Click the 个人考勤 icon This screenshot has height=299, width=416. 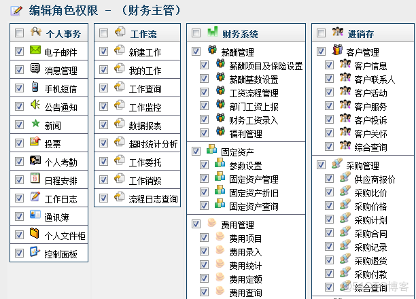[x=35, y=160]
